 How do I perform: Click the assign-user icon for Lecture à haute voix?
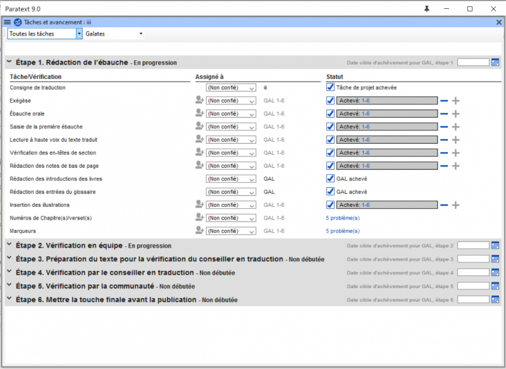pos(199,139)
